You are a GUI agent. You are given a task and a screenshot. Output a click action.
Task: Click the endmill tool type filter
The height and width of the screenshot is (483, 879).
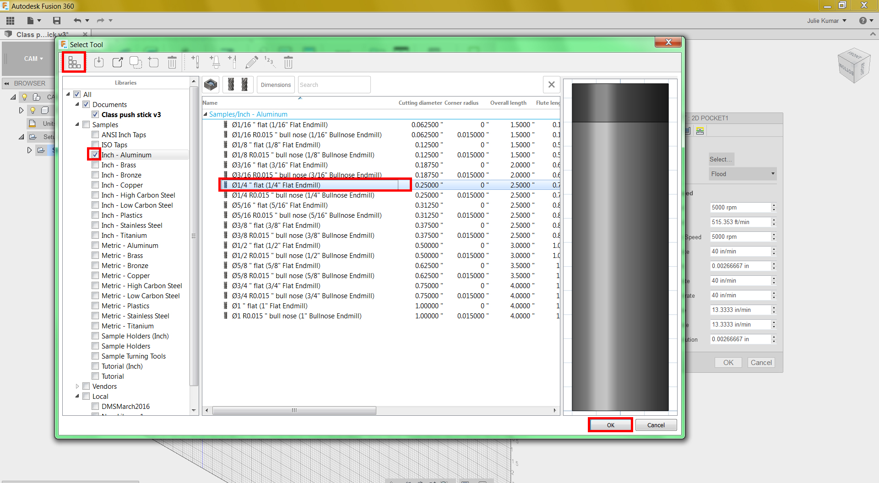point(238,85)
